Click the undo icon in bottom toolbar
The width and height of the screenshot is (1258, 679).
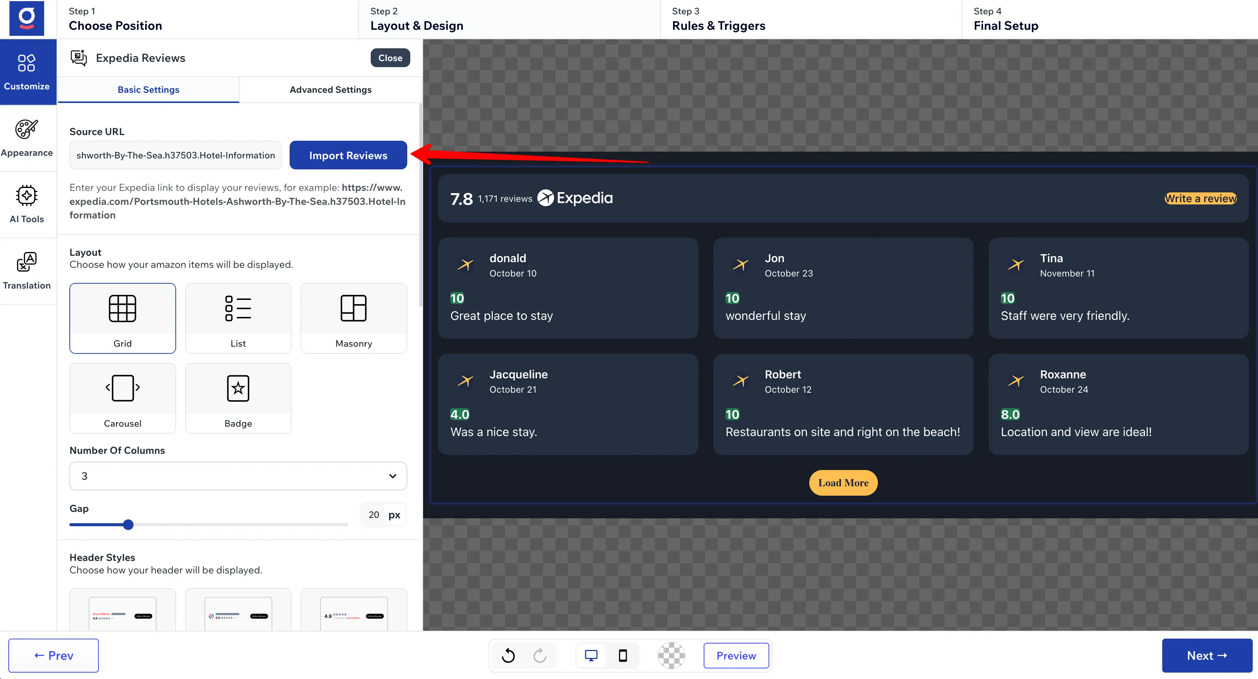coord(508,655)
